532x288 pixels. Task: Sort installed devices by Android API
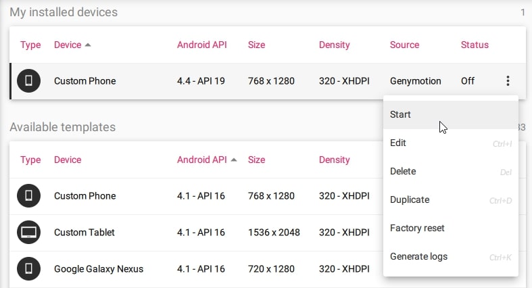202,45
